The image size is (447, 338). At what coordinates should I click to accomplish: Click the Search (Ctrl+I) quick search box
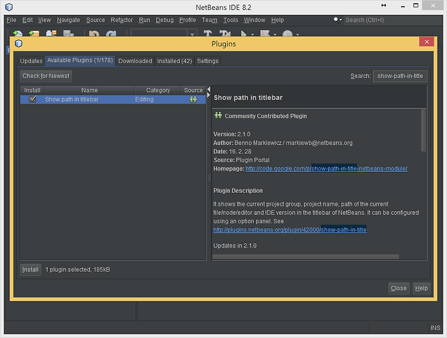(x=393, y=20)
